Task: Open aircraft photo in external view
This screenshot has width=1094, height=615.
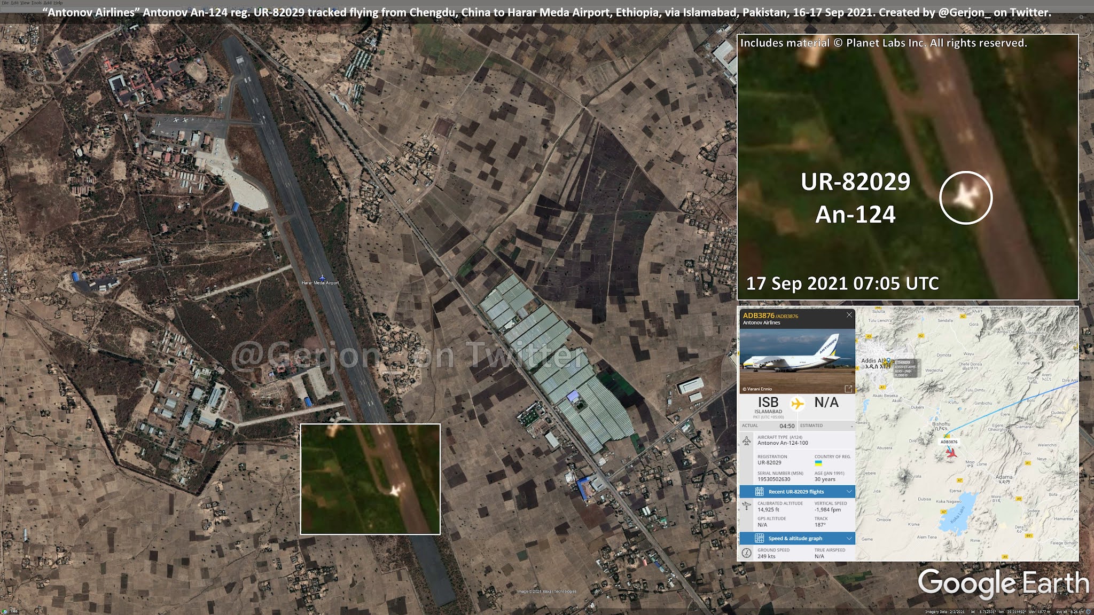Action: pyautogui.click(x=848, y=389)
